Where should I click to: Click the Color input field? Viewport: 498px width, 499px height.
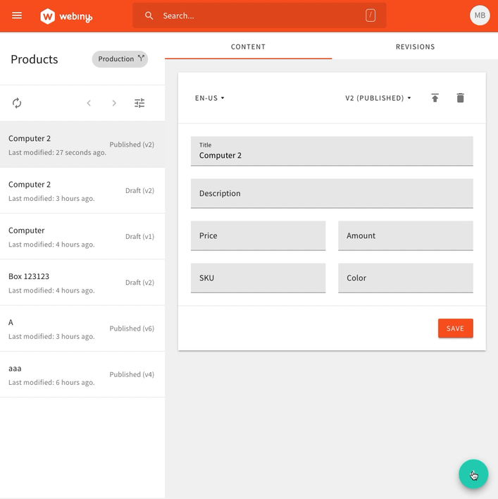(x=406, y=278)
